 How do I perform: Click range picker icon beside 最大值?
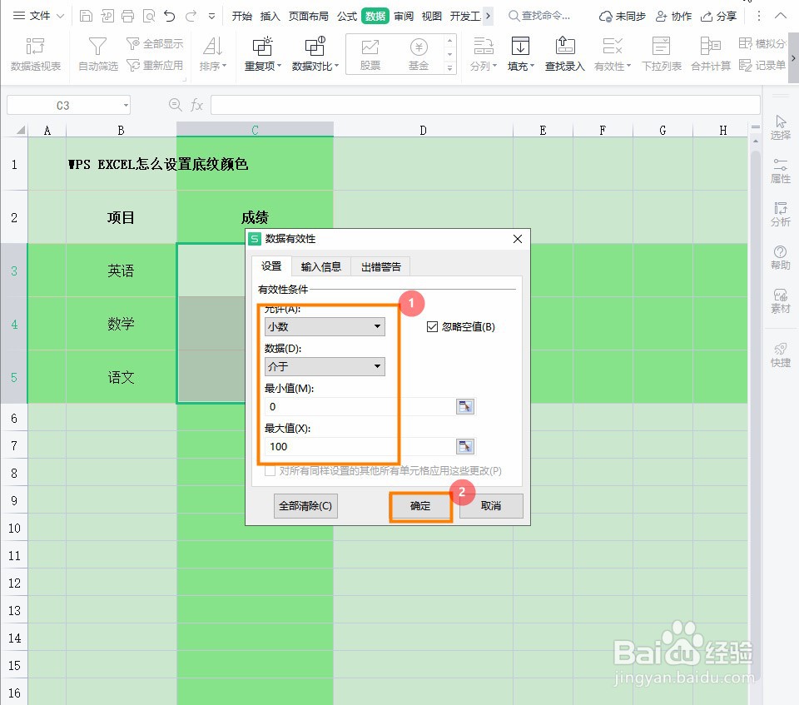coord(464,446)
